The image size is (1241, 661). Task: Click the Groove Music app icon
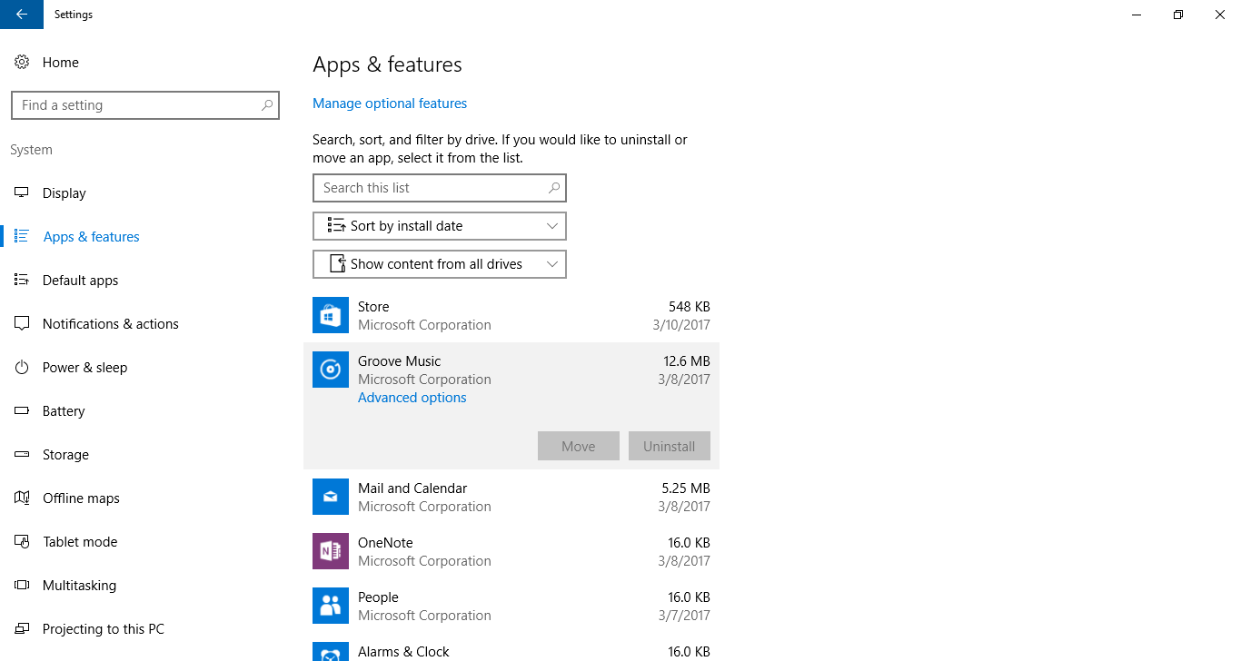point(331,370)
